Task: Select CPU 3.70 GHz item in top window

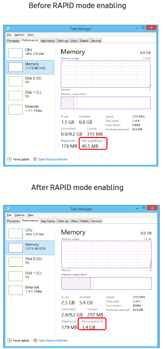Action: coord(30,53)
